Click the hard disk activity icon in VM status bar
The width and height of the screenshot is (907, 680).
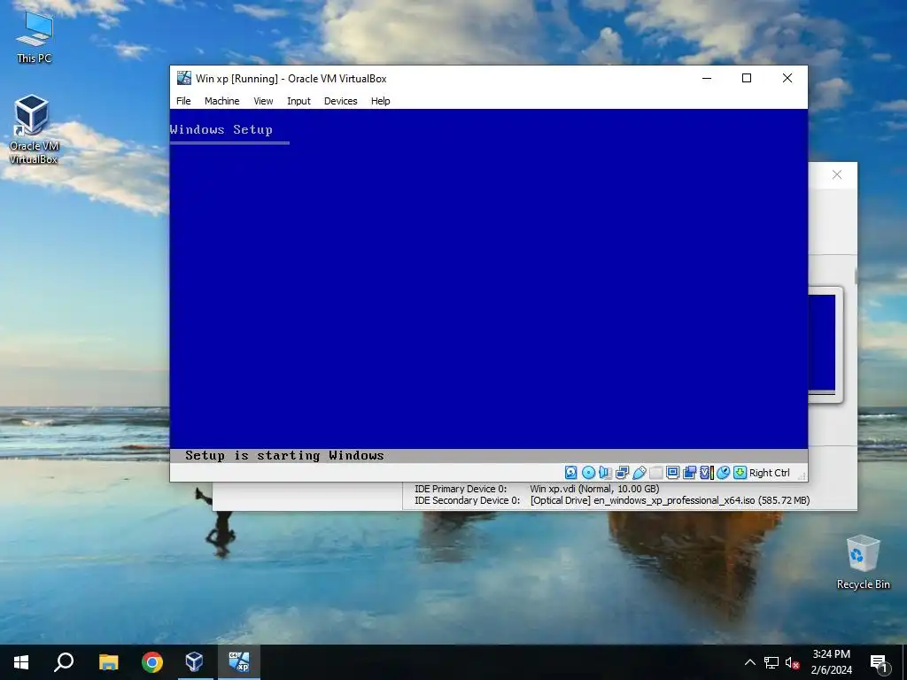coord(571,473)
